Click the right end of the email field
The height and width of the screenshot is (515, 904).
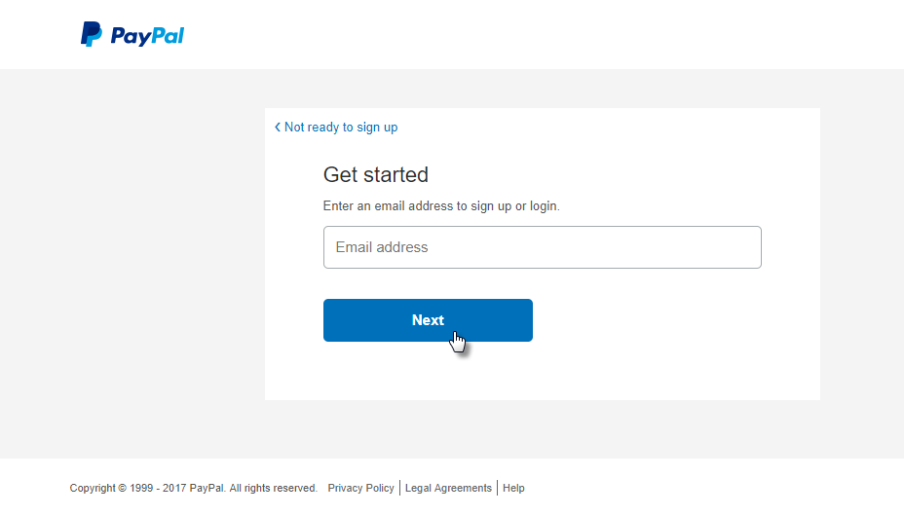tap(740, 247)
